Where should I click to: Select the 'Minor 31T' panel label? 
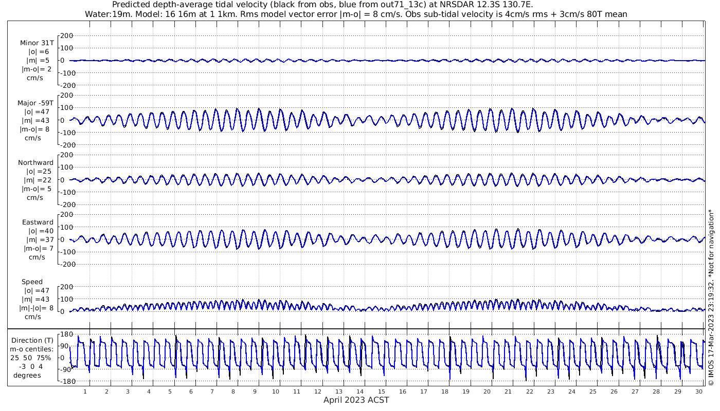(x=37, y=43)
